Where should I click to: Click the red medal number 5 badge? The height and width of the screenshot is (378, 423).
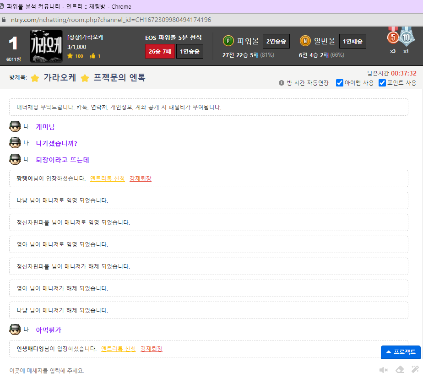pos(393,37)
